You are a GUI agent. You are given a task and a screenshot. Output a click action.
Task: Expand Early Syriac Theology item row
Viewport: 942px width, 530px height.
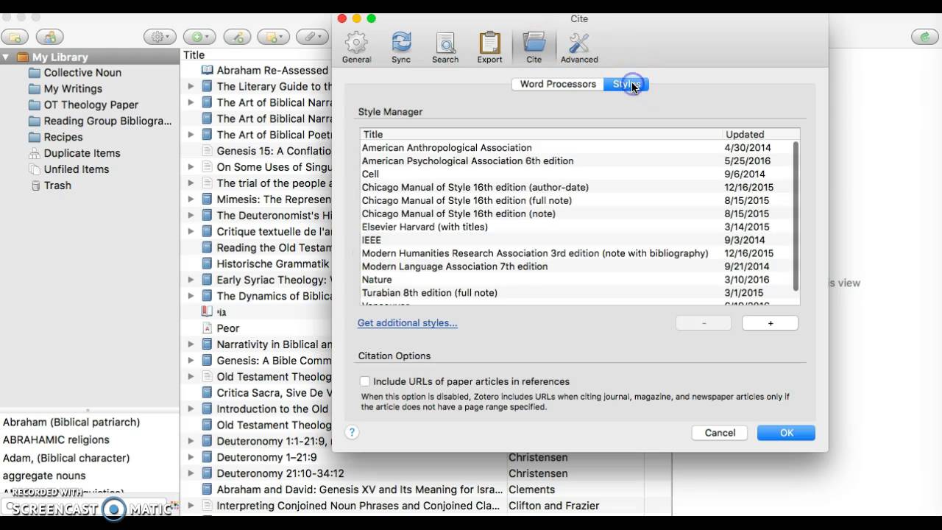coord(191,280)
